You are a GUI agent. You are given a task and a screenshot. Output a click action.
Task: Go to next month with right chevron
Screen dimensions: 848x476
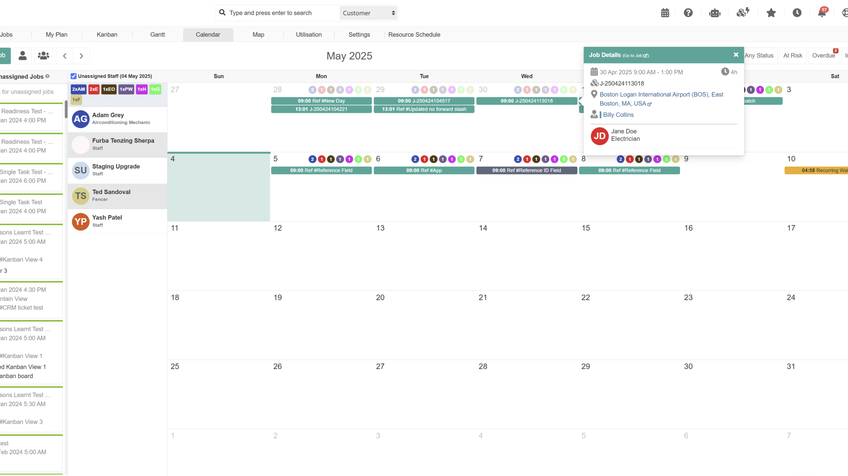point(81,56)
